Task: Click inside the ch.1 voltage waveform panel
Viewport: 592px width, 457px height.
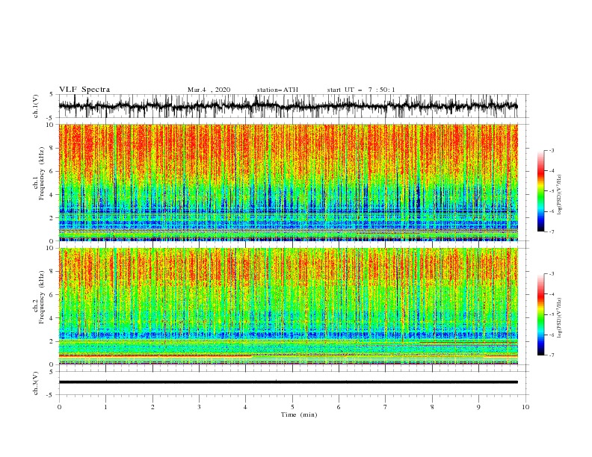Action: click(x=293, y=106)
